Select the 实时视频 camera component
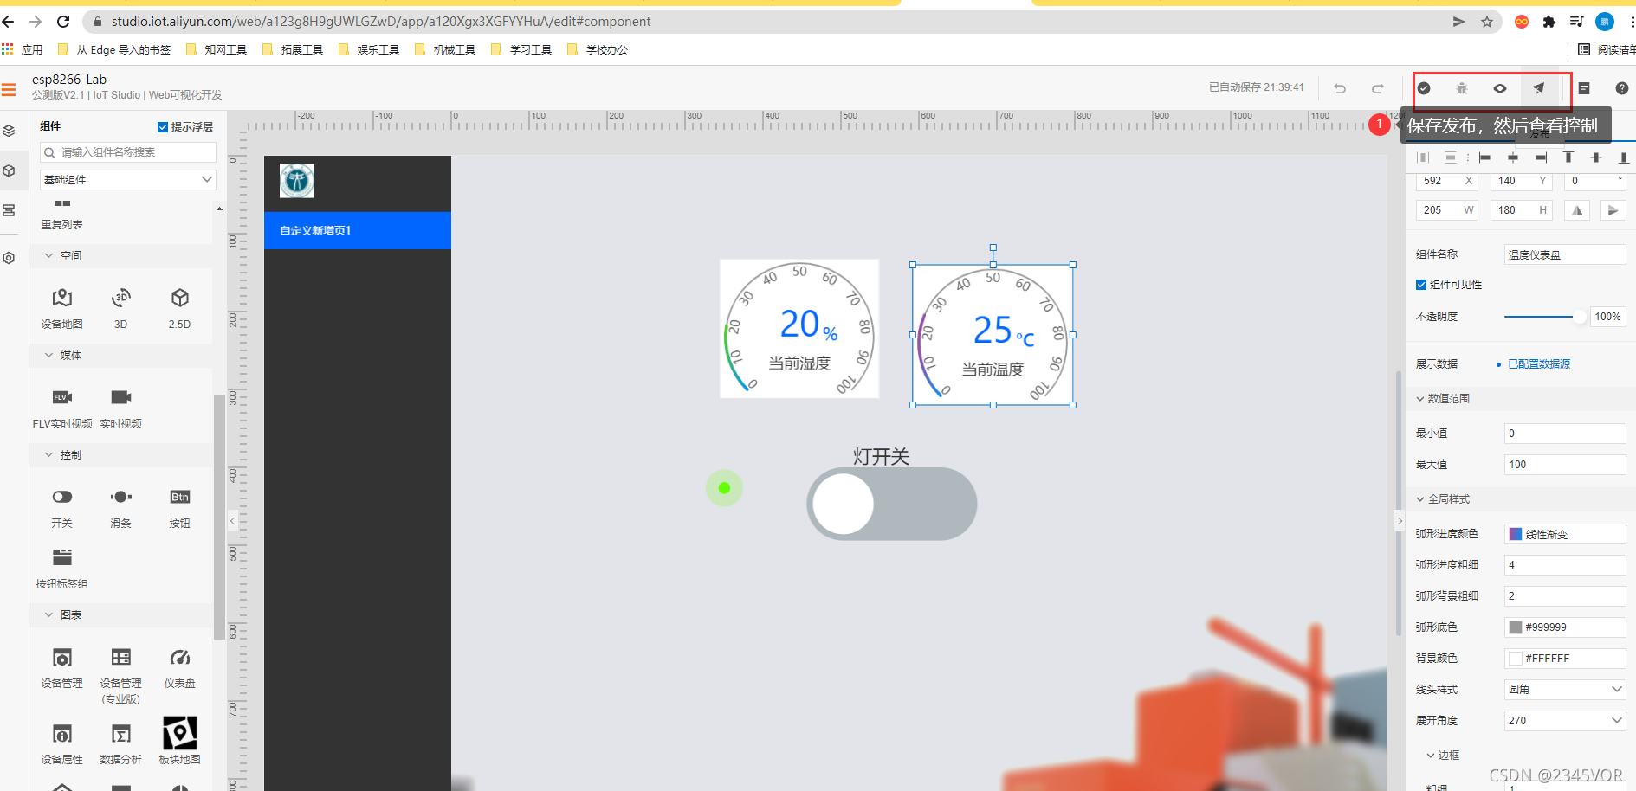 (121, 408)
